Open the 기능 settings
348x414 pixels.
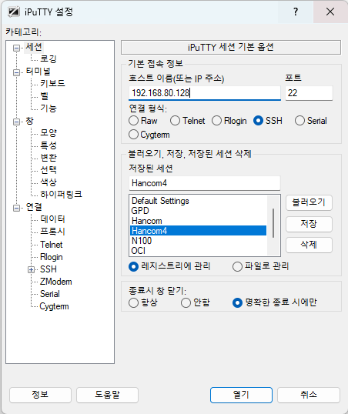tap(49, 109)
